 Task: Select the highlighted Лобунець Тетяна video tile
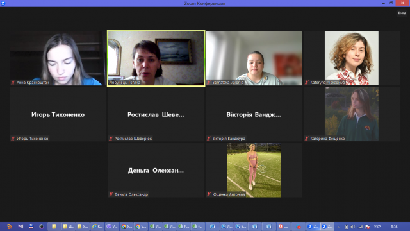click(156, 58)
